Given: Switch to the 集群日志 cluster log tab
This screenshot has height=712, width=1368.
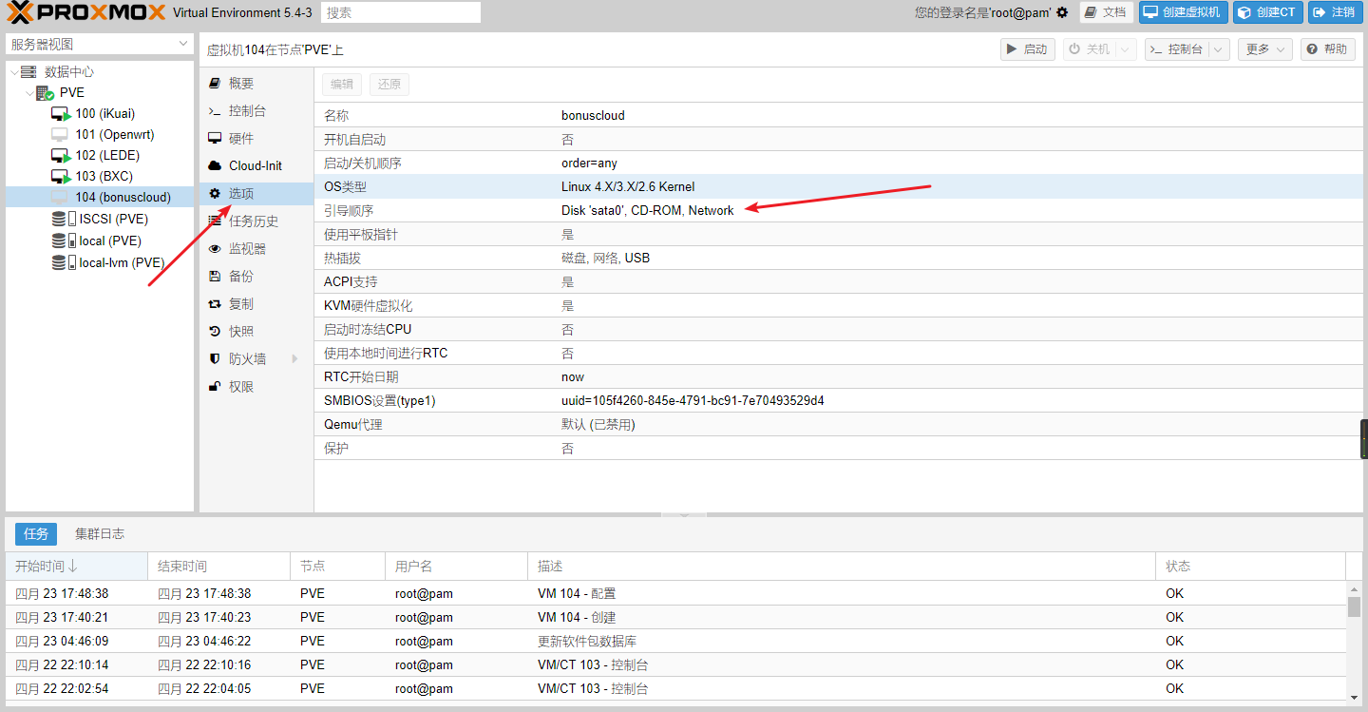Looking at the screenshot, I should [100, 534].
